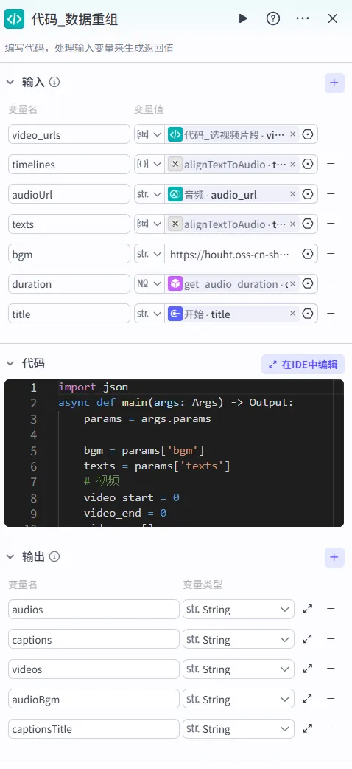Remove the 开始 title reference tag
Image resolution: width=352 pixels, height=769 pixels.
[x=293, y=314]
